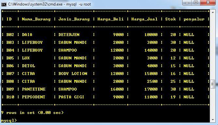Click the PEPSODENT cell in row B10
This screenshot has height=125, width=218.
[x=34, y=97]
